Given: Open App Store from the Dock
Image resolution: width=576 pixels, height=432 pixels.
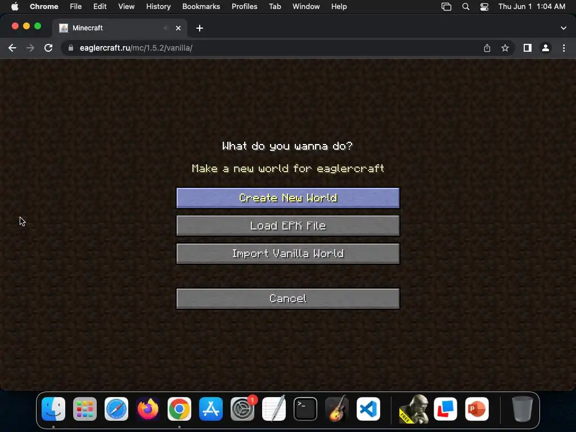Looking at the screenshot, I should pyautogui.click(x=211, y=409).
